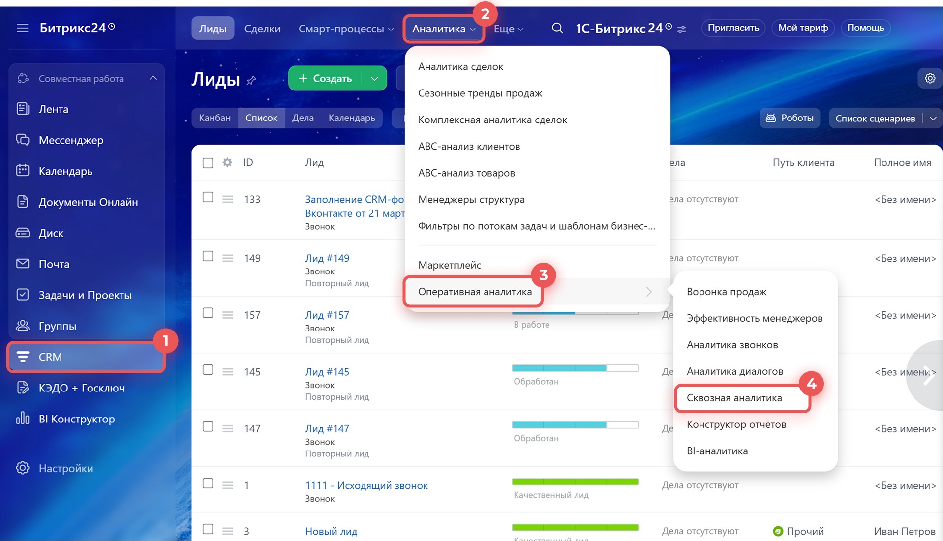This screenshot has width=943, height=541.
Task: Click the progress bar of Лид #145
Action: click(x=575, y=368)
